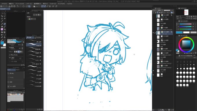Select no anti-aliasing option
The height and width of the screenshot is (111, 197).
(x=15, y=52)
